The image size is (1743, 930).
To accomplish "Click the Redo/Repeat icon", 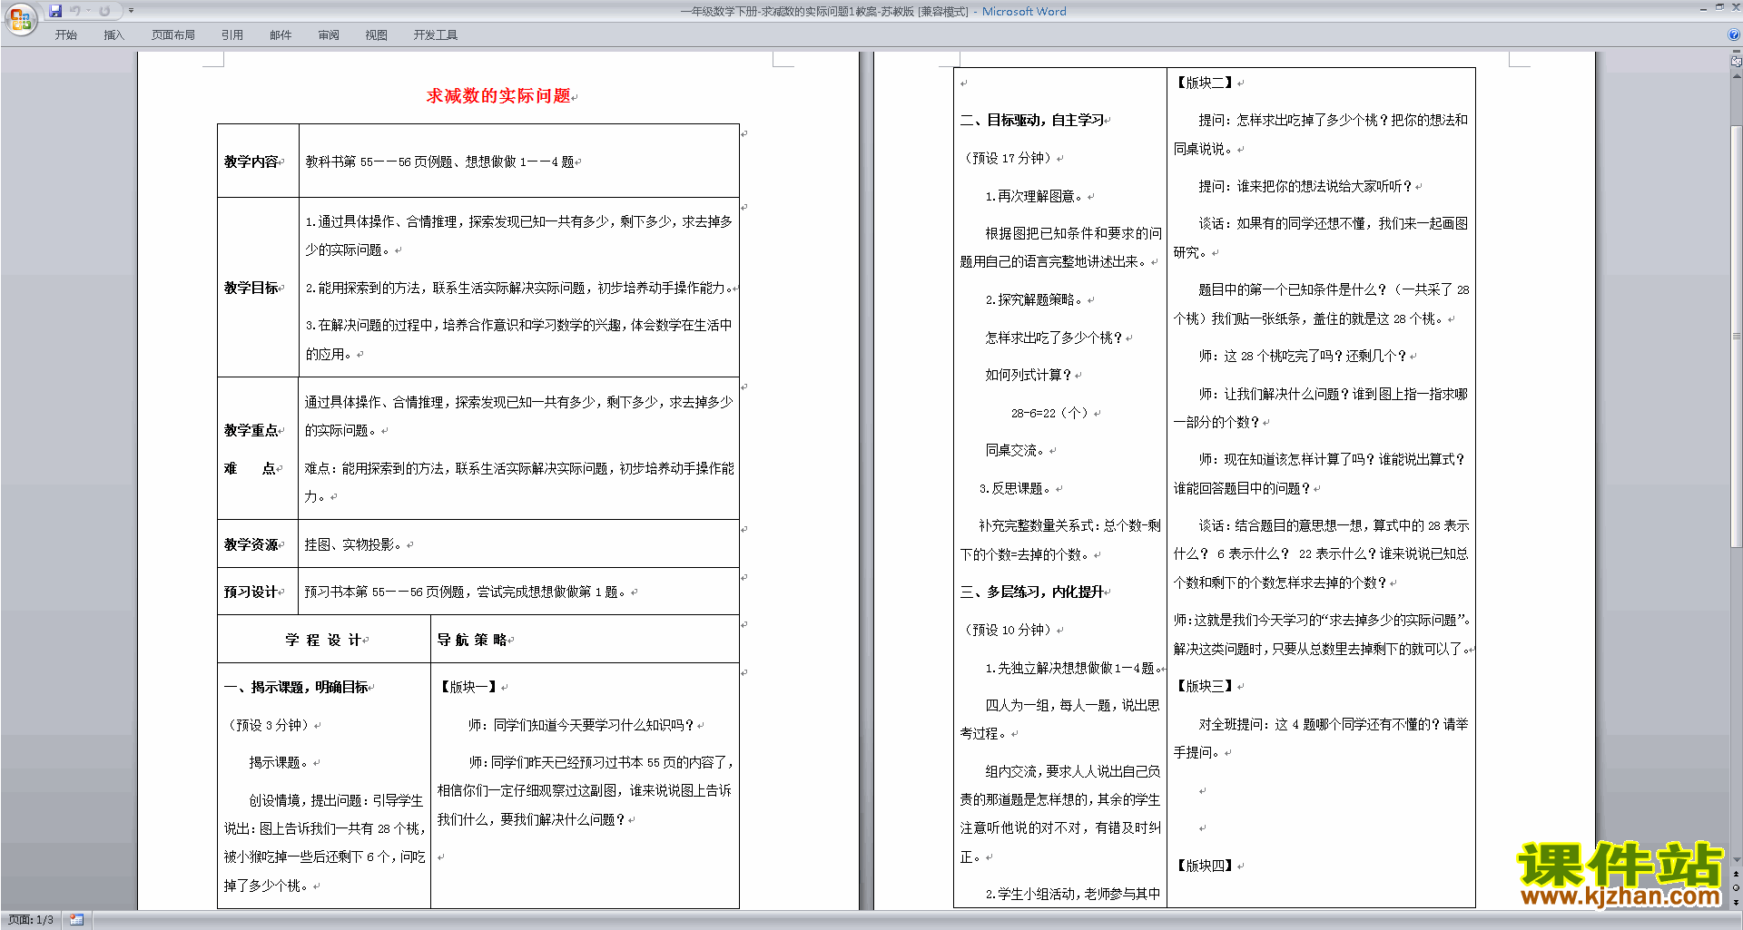I will point(104,11).
